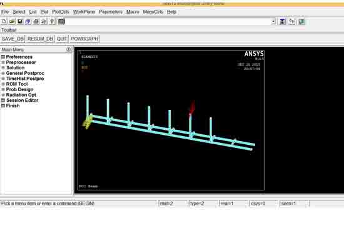Open the Select menu
The width and height of the screenshot is (344, 231).
19,12
